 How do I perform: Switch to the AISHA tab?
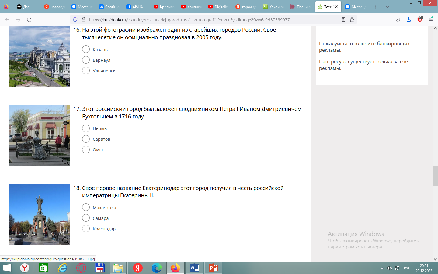click(x=137, y=7)
